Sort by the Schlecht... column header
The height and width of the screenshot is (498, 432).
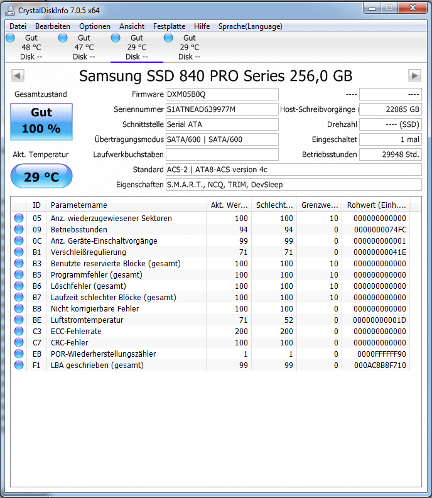click(x=274, y=205)
